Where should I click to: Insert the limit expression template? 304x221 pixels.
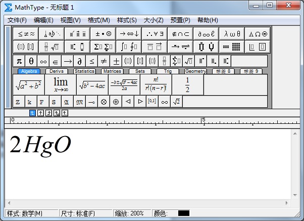point(60,84)
